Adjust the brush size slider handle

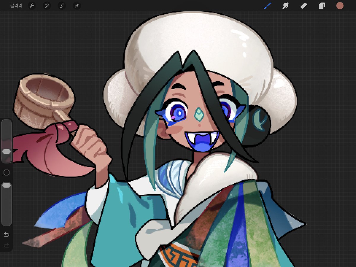coord(7,152)
